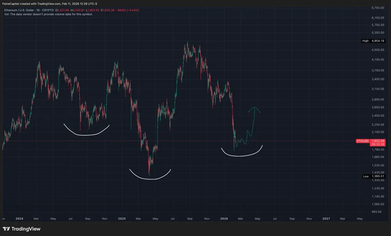
Task: Click the 2026 year label on time axis
Action: [224, 219]
